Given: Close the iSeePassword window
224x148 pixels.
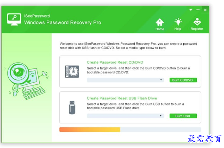Looking at the screenshot, I should [x=205, y=10].
